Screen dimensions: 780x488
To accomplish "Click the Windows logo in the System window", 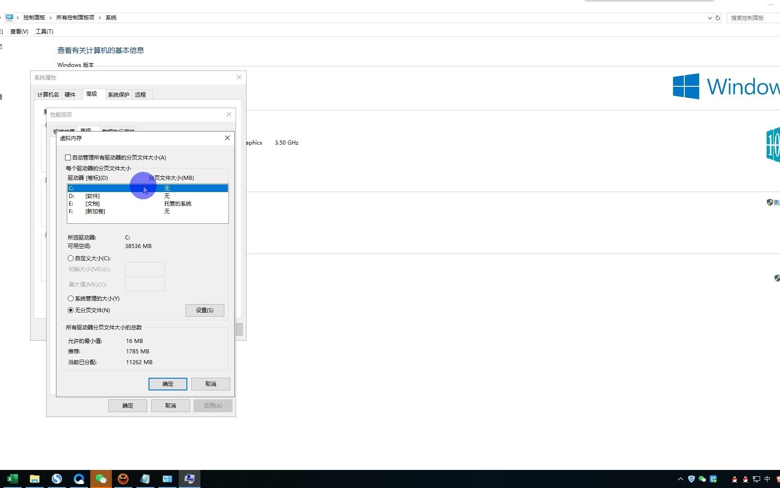I will 686,86.
